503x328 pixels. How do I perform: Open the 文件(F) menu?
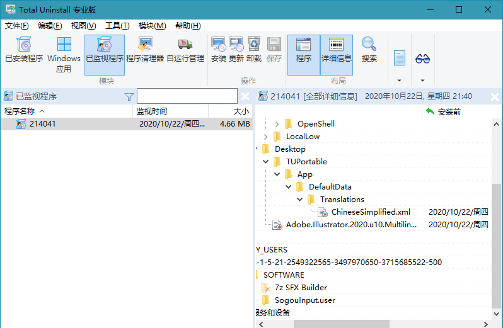[16, 26]
